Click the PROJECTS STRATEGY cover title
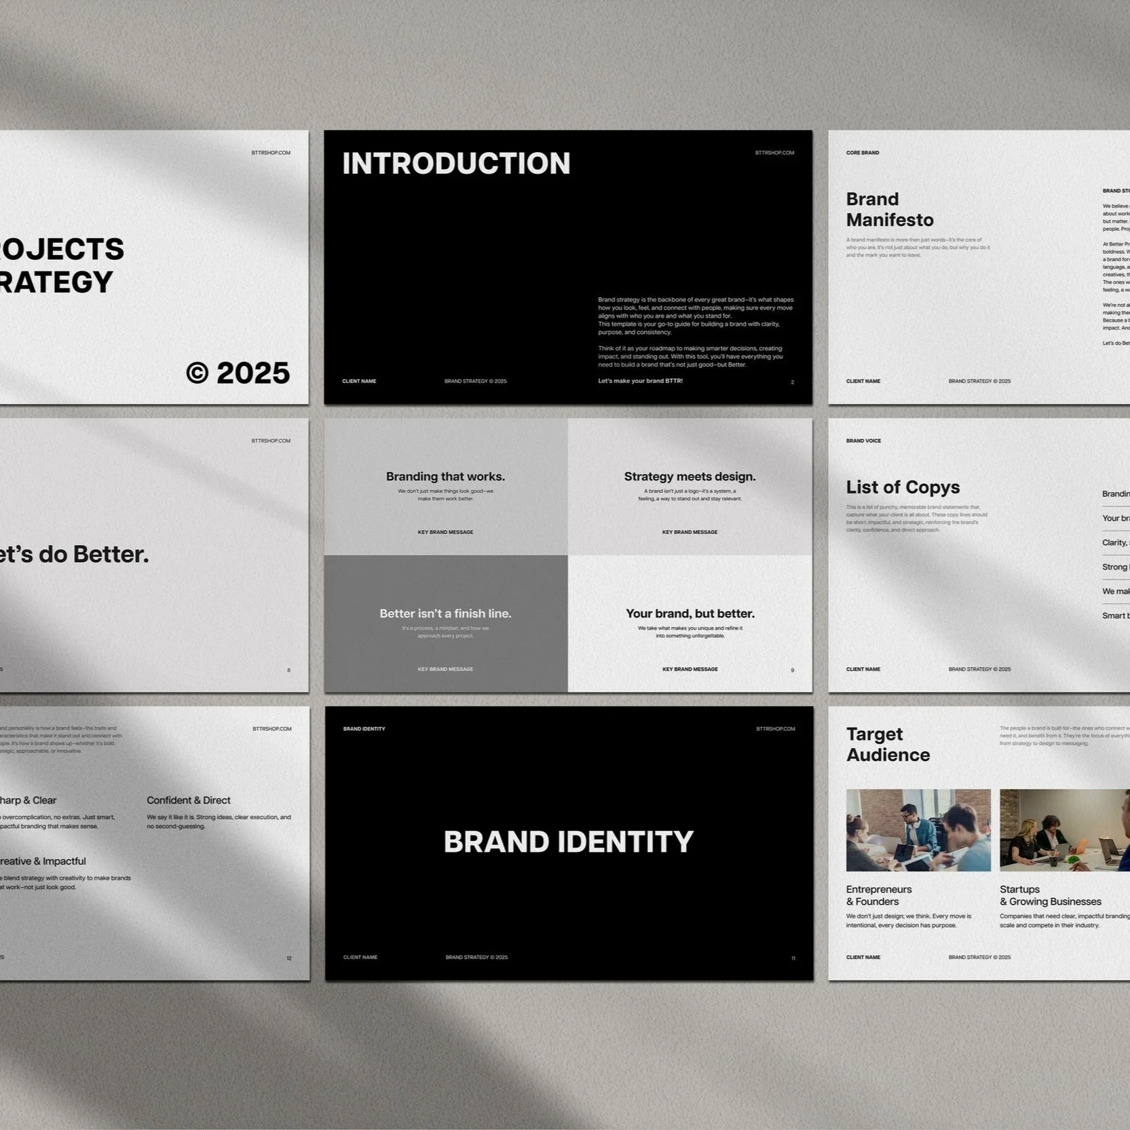Screen dimensions: 1130x1130 [x=62, y=266]
